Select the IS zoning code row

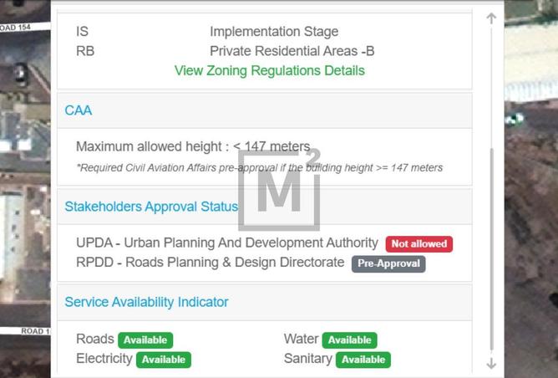tap(207, 32)
